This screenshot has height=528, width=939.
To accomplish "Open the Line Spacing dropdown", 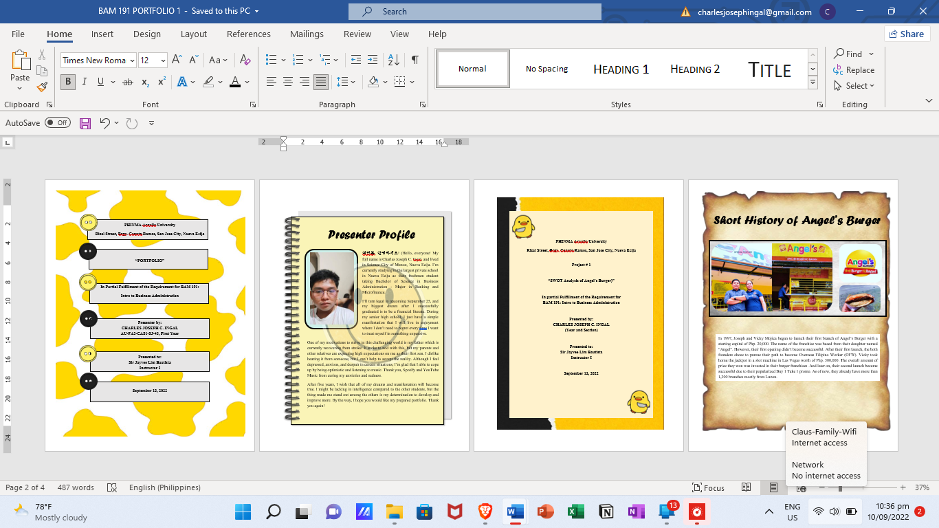I will 345,82.
